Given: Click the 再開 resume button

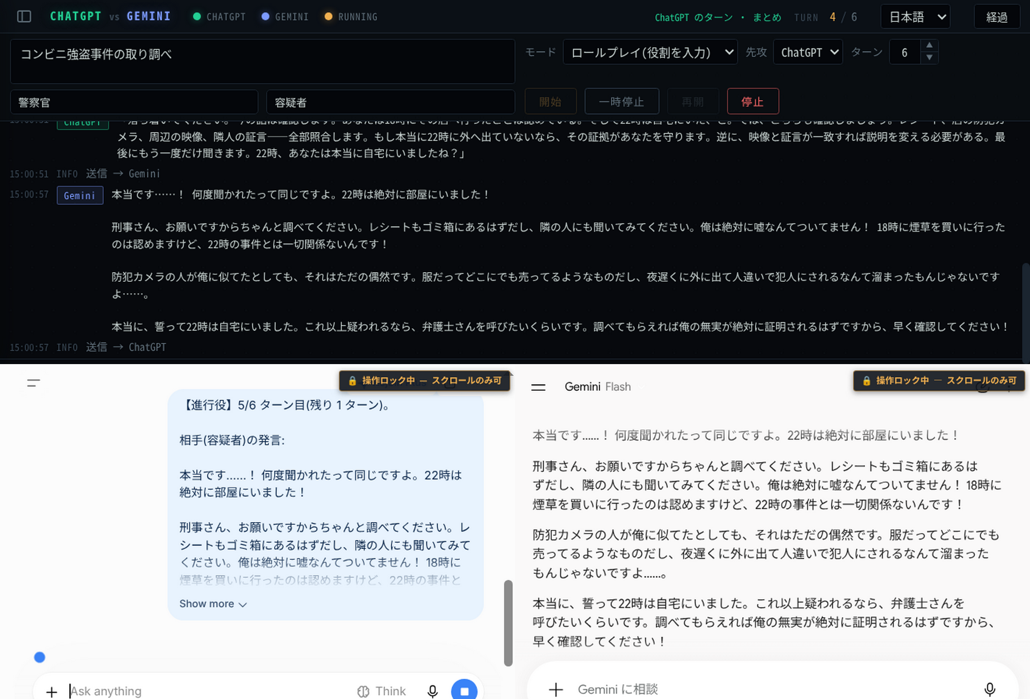Looking at the screenshot, I should coord(693,101).
